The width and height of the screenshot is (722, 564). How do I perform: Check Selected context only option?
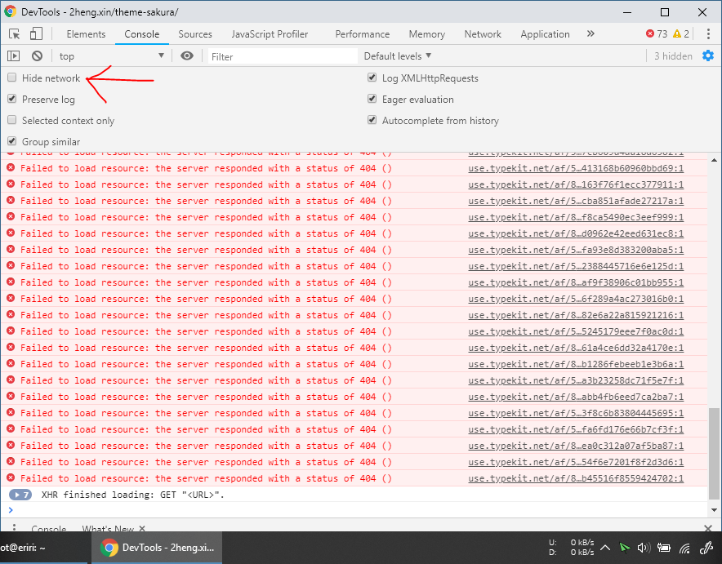coord(12,120)
